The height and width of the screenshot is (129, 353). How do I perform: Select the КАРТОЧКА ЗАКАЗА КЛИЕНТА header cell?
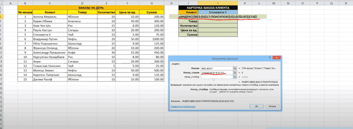click(x=208, y=7)
